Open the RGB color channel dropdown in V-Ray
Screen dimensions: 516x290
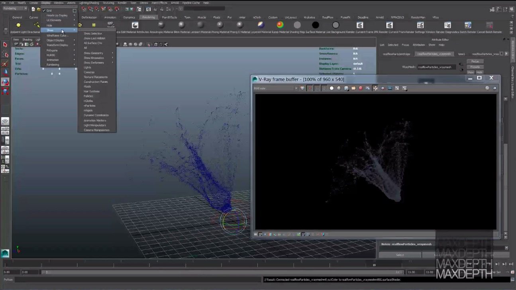click(276, 88)
